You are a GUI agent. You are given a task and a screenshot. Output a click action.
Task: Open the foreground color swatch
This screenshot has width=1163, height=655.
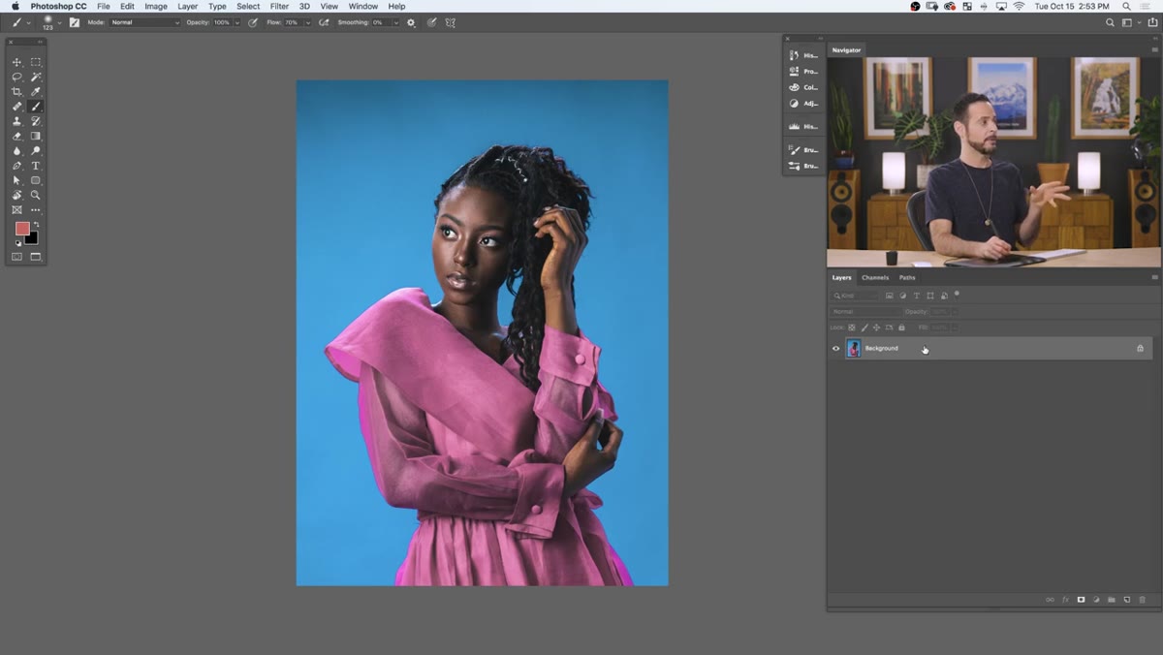(x=22, y=229)
